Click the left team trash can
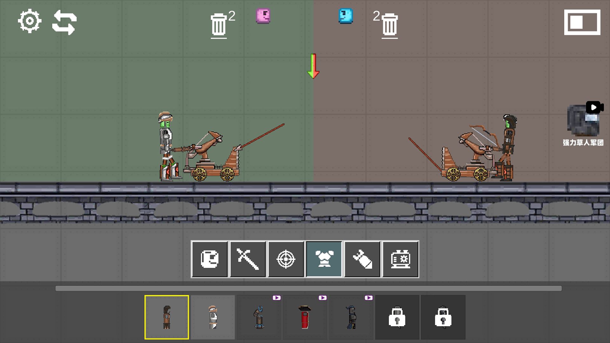 coord(219,25)
